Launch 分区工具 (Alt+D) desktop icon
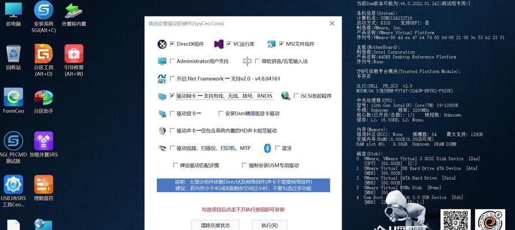 [44, 60]
